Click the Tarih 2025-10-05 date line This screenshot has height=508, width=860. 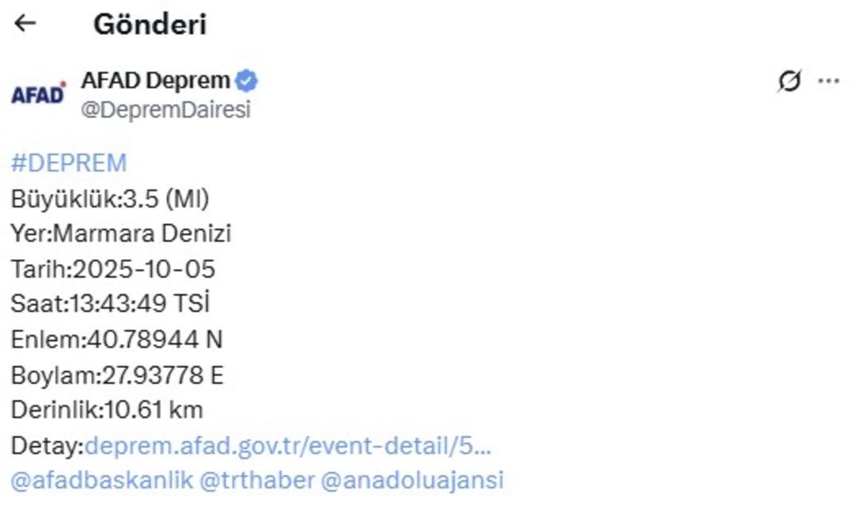[x=113, y=269]
